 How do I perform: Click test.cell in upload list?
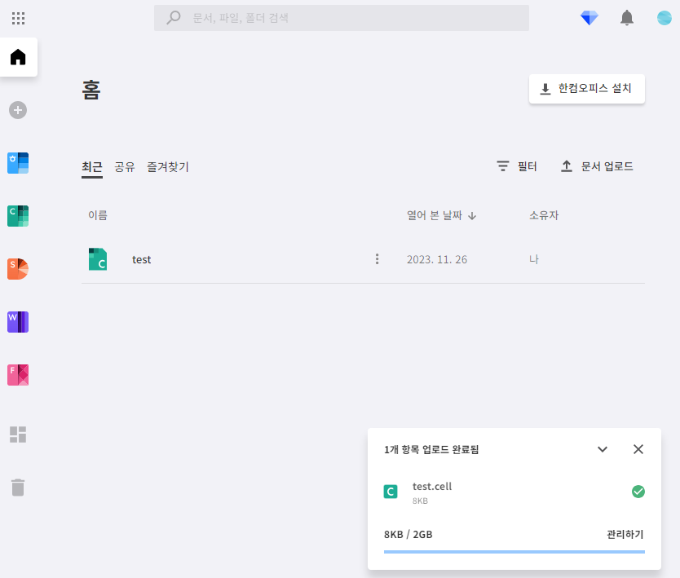click(432, 487)
